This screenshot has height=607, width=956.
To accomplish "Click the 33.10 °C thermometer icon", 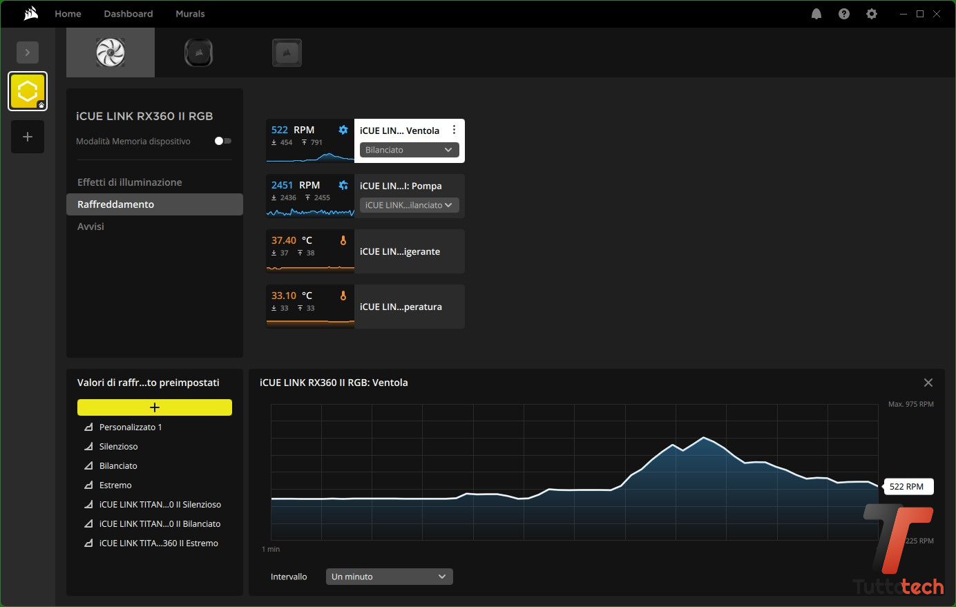I will (x=343, y=296).
